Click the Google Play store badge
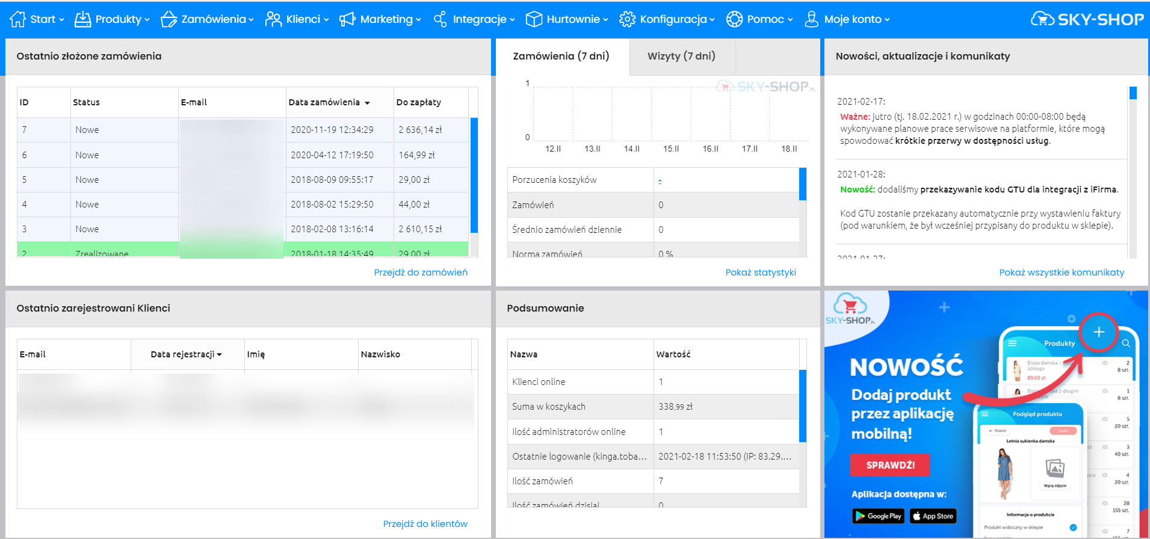The height and width of the screenshot is (539, 1150). (878, 516)
